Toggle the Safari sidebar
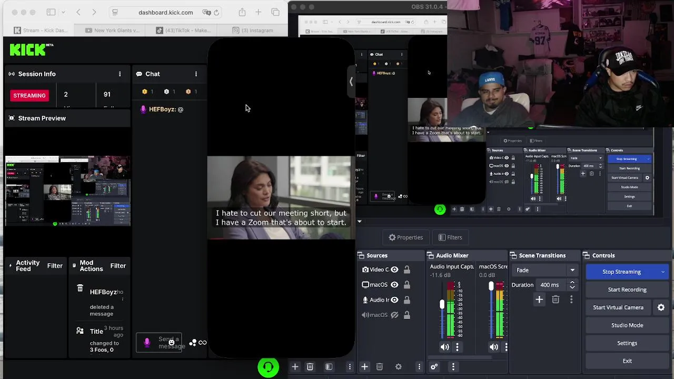674x379 pixels. point(51,12)
